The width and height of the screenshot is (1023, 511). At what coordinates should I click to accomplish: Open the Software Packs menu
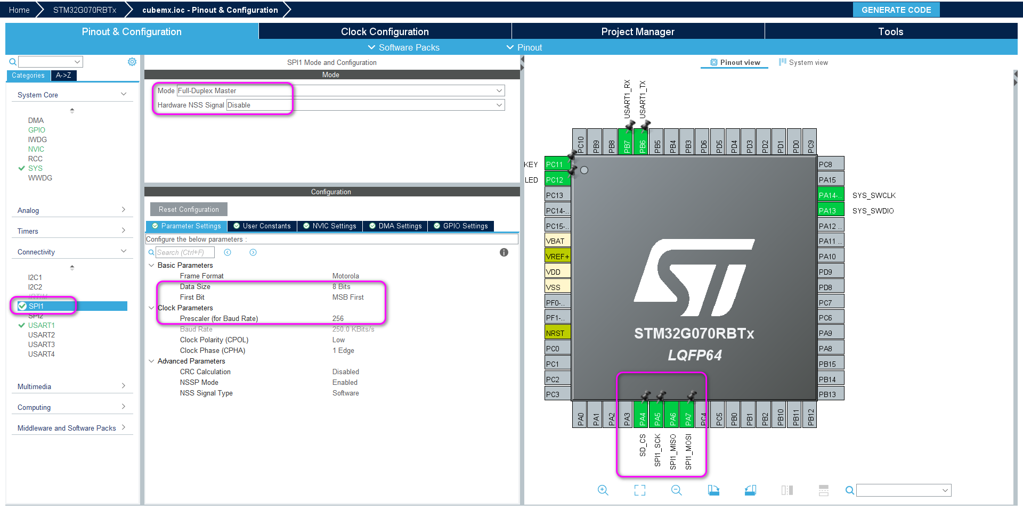click(404, 47)
